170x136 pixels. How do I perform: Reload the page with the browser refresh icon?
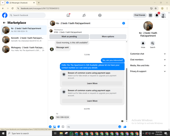click(13, 8)
